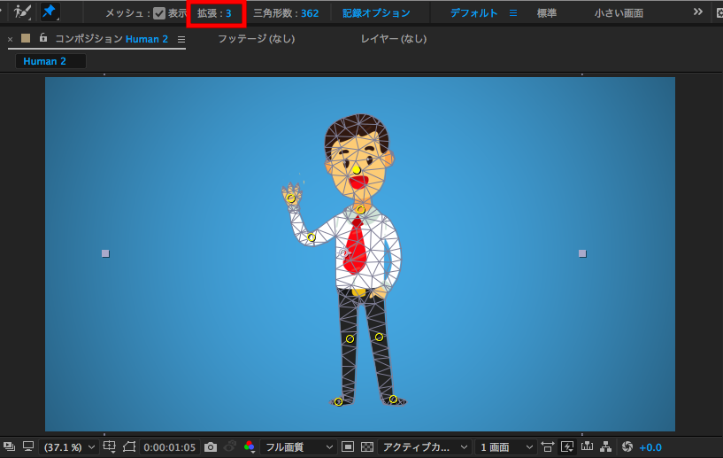Click the current time 0:00:01:05
This screenshot has height=458, width=723.
point(170,446)
